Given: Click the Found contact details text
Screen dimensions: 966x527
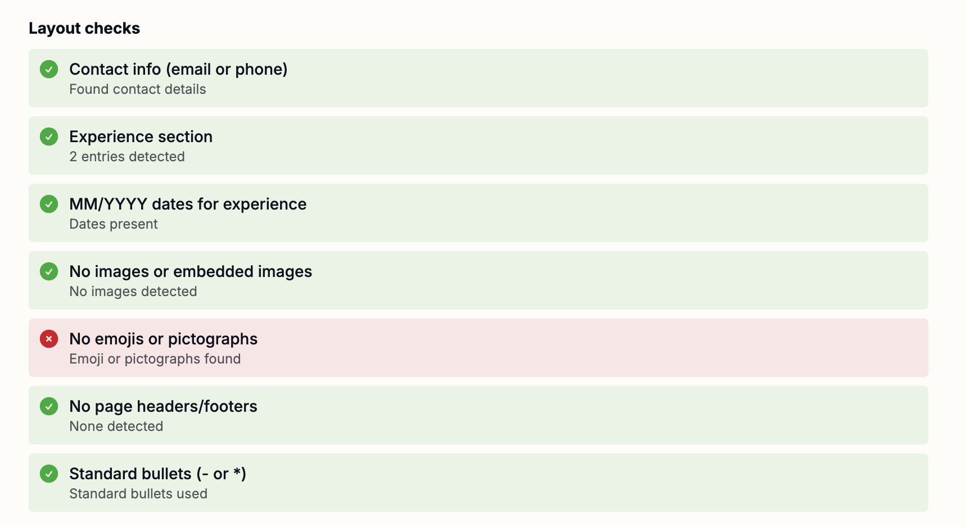Looking at the screenshot, I should (x=137, y=89).
